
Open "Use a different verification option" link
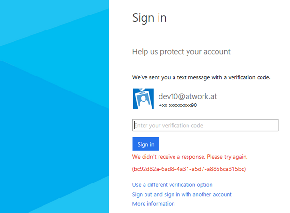click(x=172, y=185)
